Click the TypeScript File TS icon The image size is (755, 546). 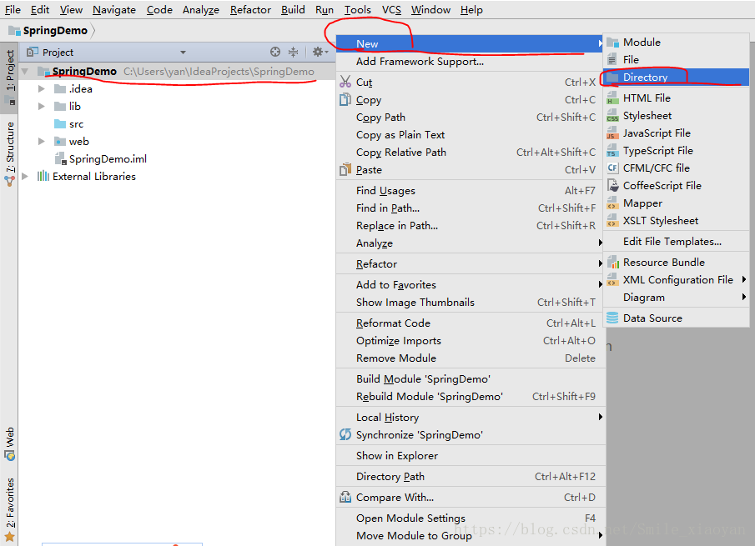click(x=612, y=151)
